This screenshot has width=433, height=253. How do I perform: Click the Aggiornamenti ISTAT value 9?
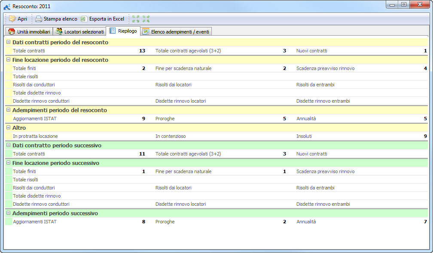coord(143,119)
